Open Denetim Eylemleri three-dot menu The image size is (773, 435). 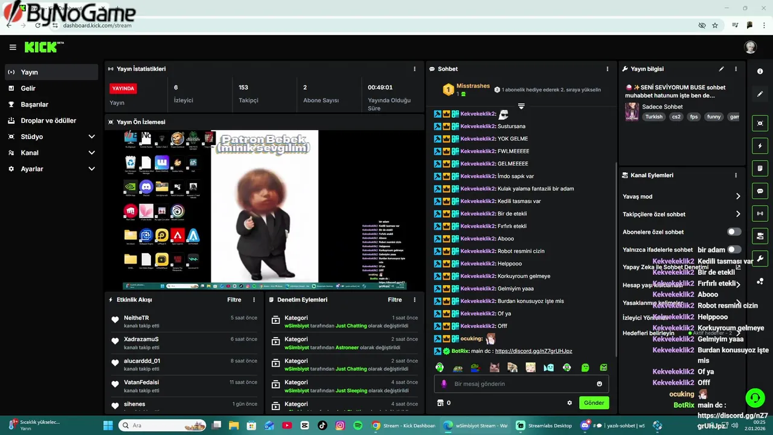point(414,300)
